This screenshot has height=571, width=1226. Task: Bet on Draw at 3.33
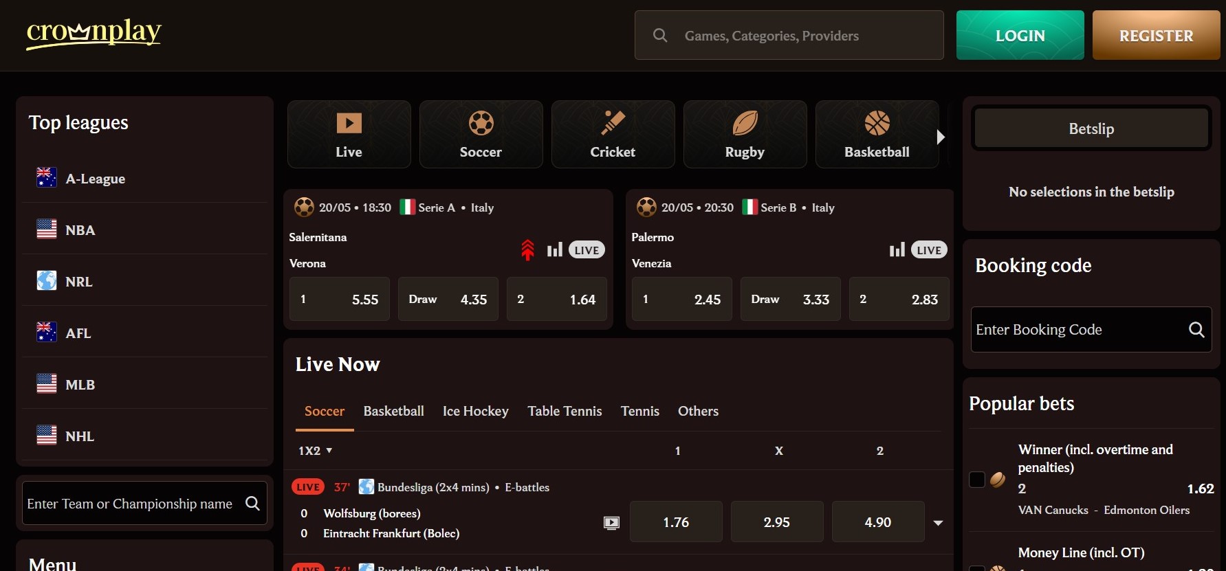point(791,299)
